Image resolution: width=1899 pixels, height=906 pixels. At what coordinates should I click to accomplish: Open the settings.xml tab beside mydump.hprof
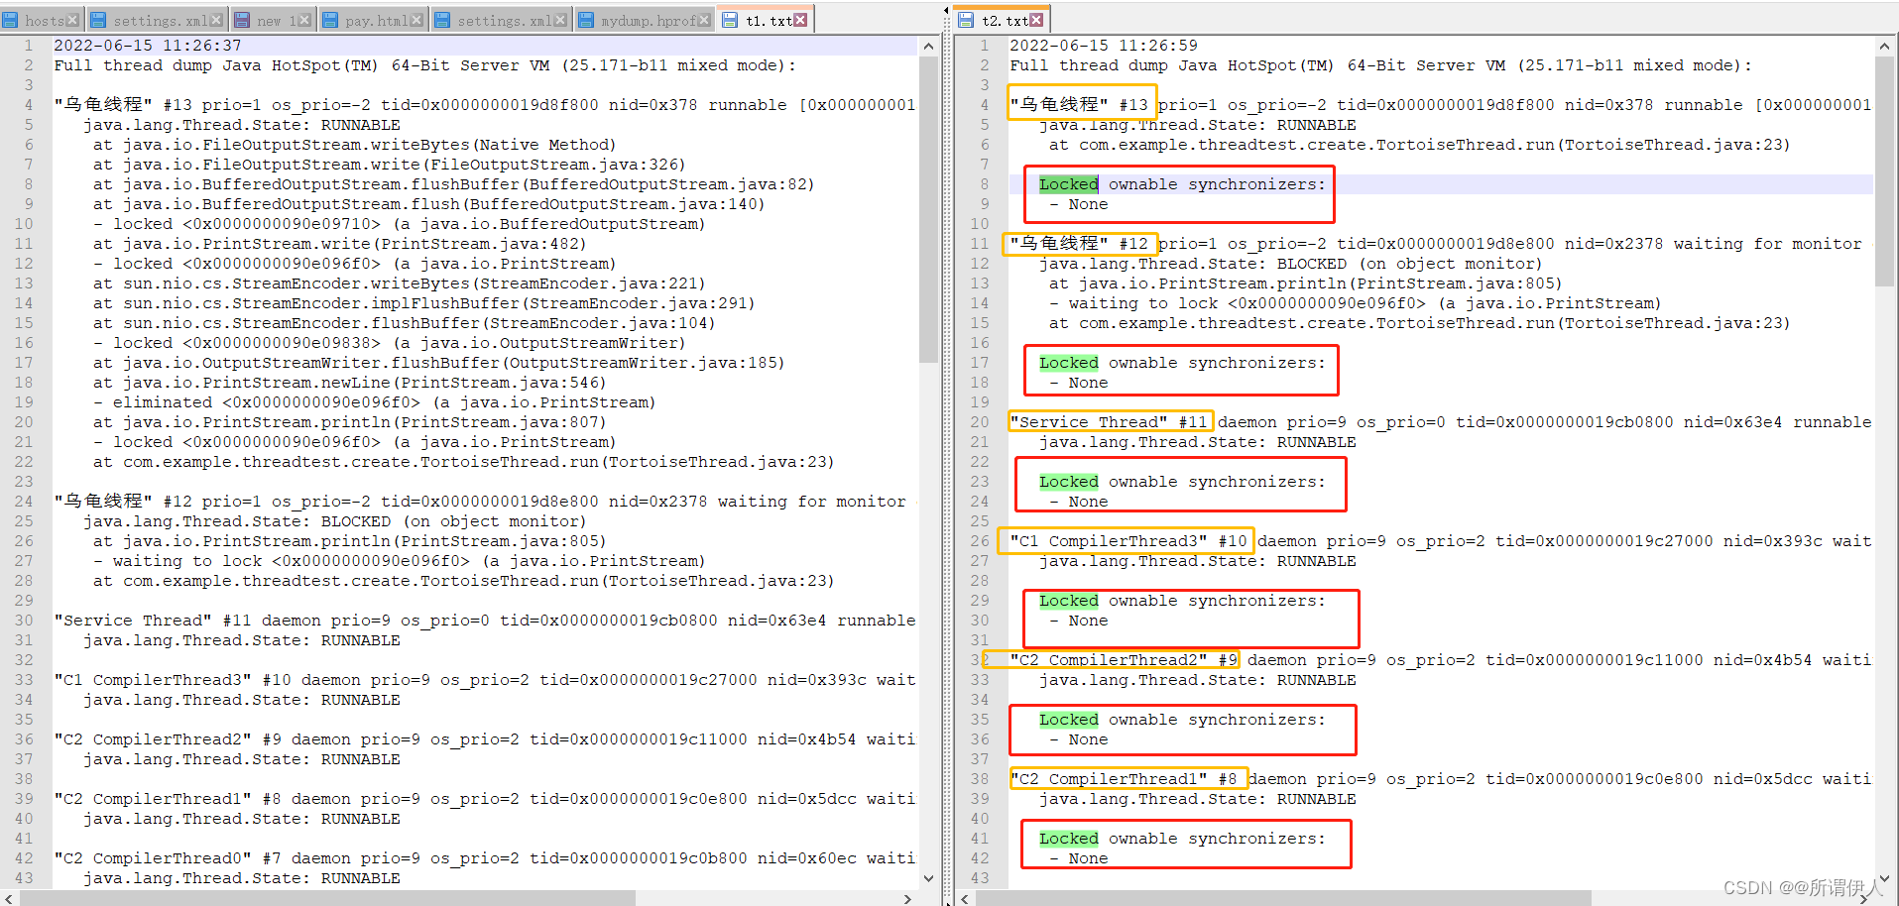click(x=501, y=20)
